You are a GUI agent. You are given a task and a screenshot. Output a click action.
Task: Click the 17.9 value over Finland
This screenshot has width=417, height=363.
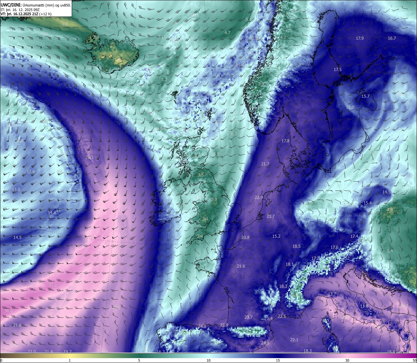(360, 38)
